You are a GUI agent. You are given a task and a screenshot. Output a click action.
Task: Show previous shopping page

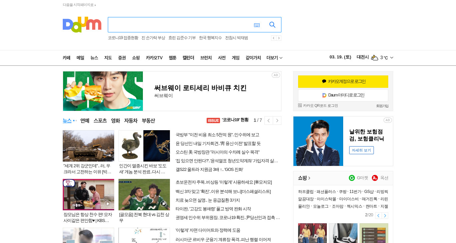(378, 216)
